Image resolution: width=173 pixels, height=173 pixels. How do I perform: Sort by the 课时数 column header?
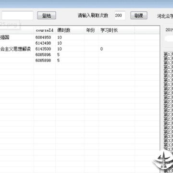point(70,30)
